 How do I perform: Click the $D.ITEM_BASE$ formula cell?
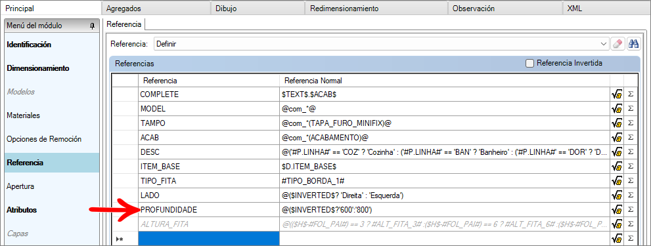point(445,167)
